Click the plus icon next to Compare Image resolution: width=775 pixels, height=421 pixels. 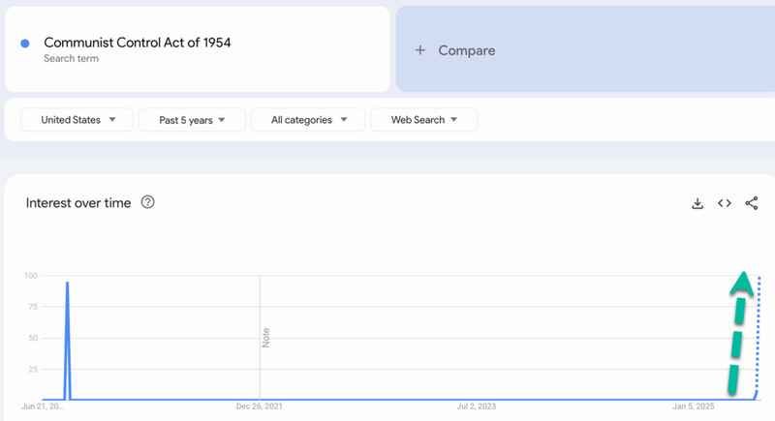[x=420, y=50]
